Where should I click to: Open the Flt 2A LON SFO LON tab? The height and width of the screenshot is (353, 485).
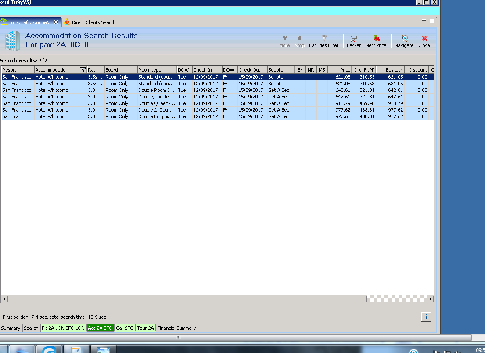click(x=63, y=328)
